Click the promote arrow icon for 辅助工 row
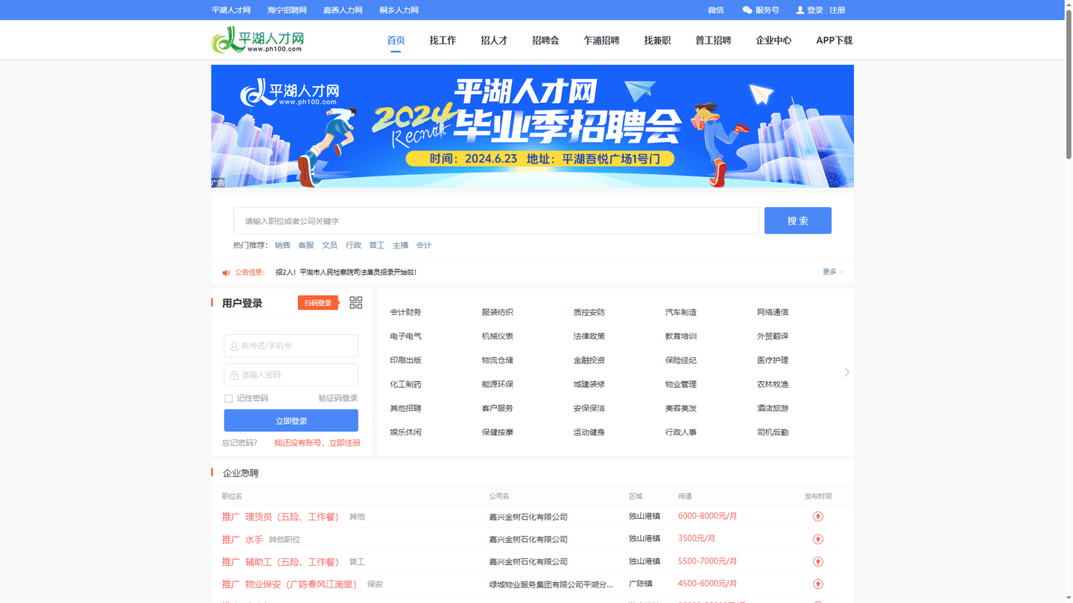 (817, 562)
